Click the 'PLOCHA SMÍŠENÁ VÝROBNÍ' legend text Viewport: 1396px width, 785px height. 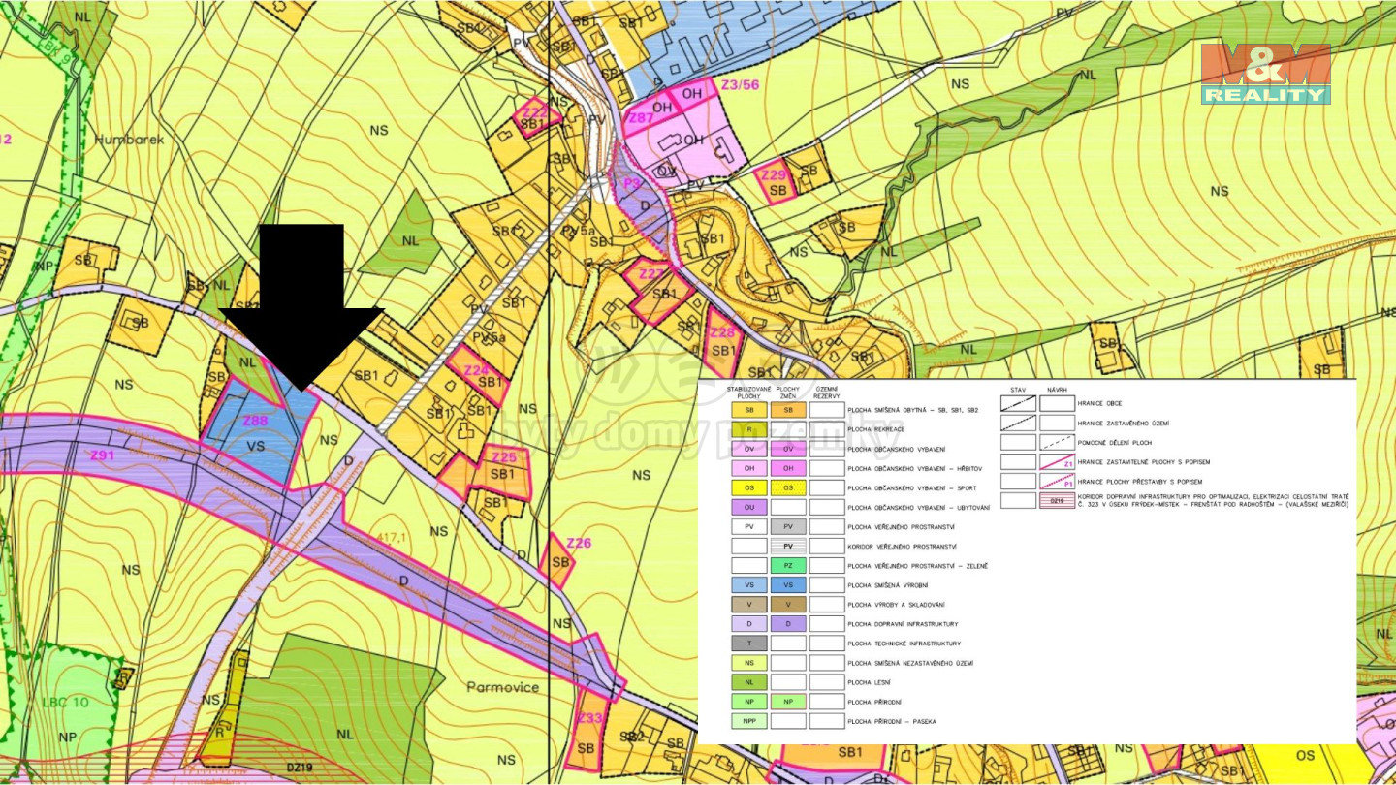click(888, 584)
